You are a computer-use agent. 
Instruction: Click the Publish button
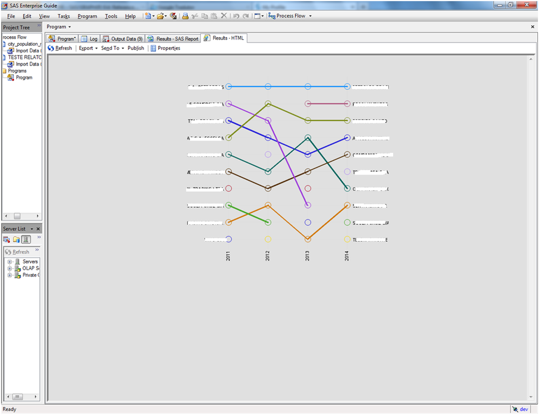136,48
